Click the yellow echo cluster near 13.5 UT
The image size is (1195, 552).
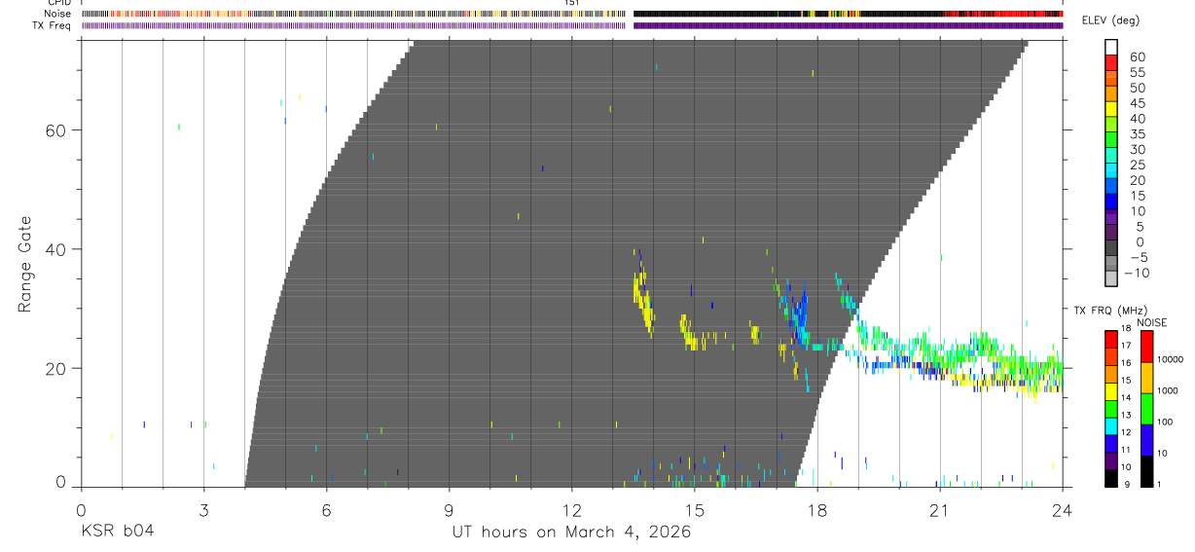pyautogui.click(x=642, y=301)
